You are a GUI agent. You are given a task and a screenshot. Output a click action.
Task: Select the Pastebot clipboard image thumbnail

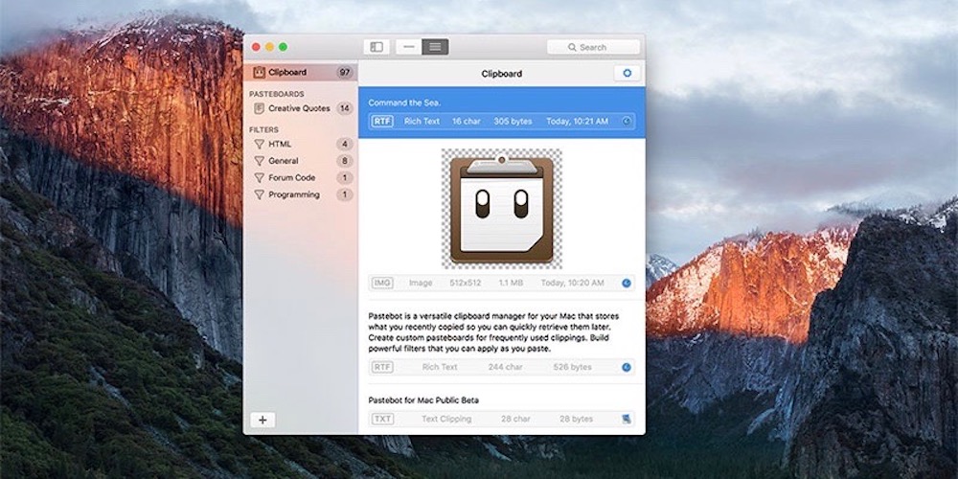pos(501,208)
